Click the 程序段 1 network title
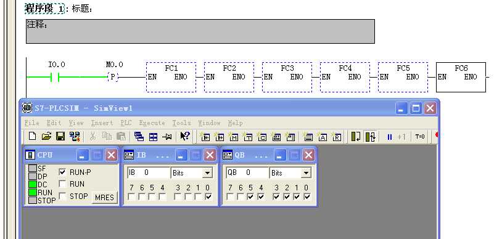This screenshot has height=239, width=494. tap(44, 9)
